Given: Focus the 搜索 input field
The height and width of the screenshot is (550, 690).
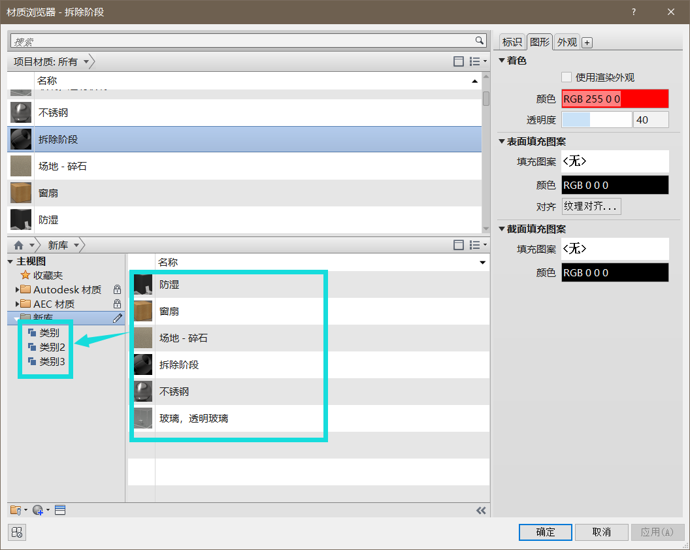Looking at the screenshot, I should (242, 41).
